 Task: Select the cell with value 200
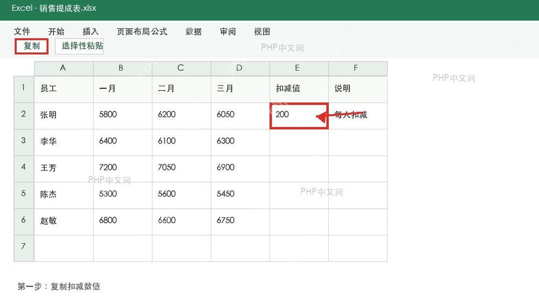click(299, 115)
